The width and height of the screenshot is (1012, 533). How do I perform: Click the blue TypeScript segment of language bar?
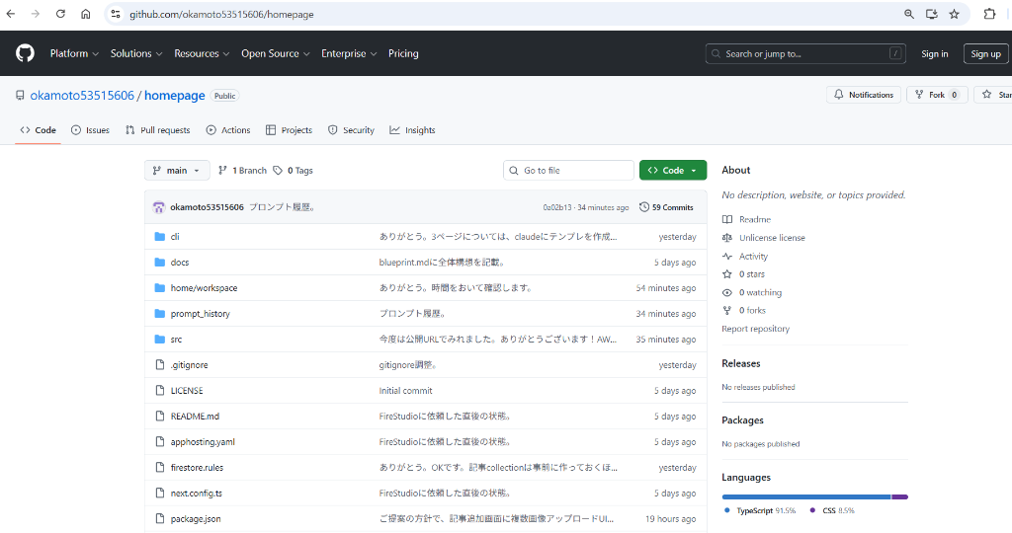pyautogui.click(x=806, y=496)
